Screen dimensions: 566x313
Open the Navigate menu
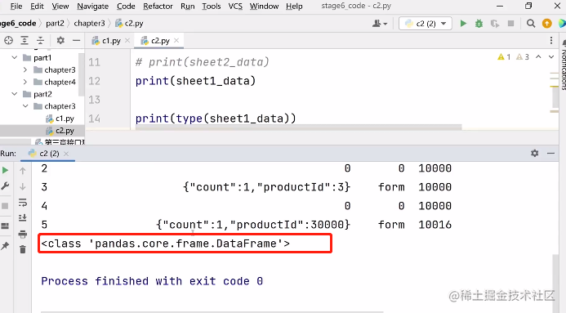pos(93,7)
